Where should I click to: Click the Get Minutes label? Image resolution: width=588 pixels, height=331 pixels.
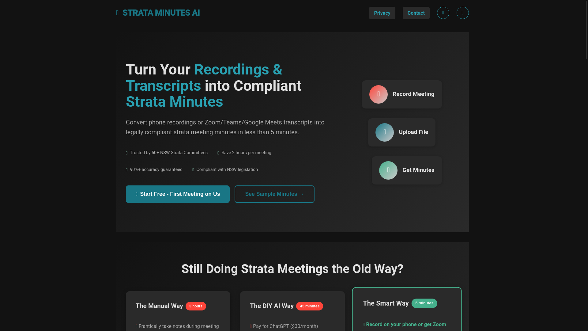pos(418,170)
